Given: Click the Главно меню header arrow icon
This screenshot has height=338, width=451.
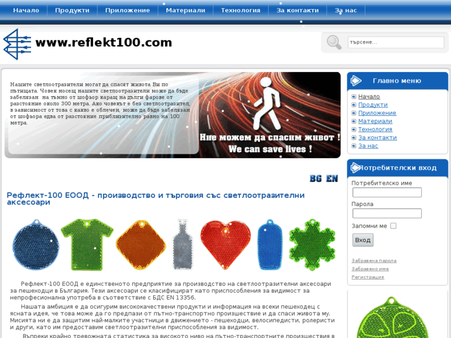Looking at the screenshot, I should (x=356, y=81).
